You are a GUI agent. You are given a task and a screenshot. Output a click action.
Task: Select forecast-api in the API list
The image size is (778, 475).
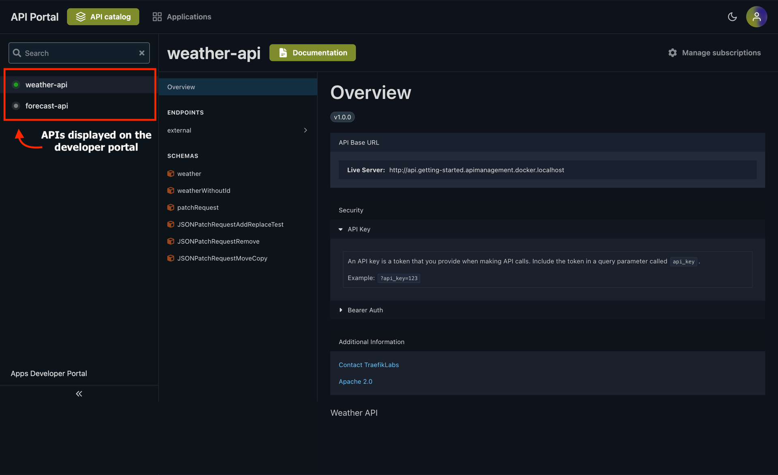(x=80, y=106)
